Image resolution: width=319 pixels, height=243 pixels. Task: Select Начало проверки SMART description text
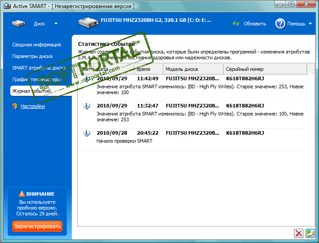[x=124, y=141]
